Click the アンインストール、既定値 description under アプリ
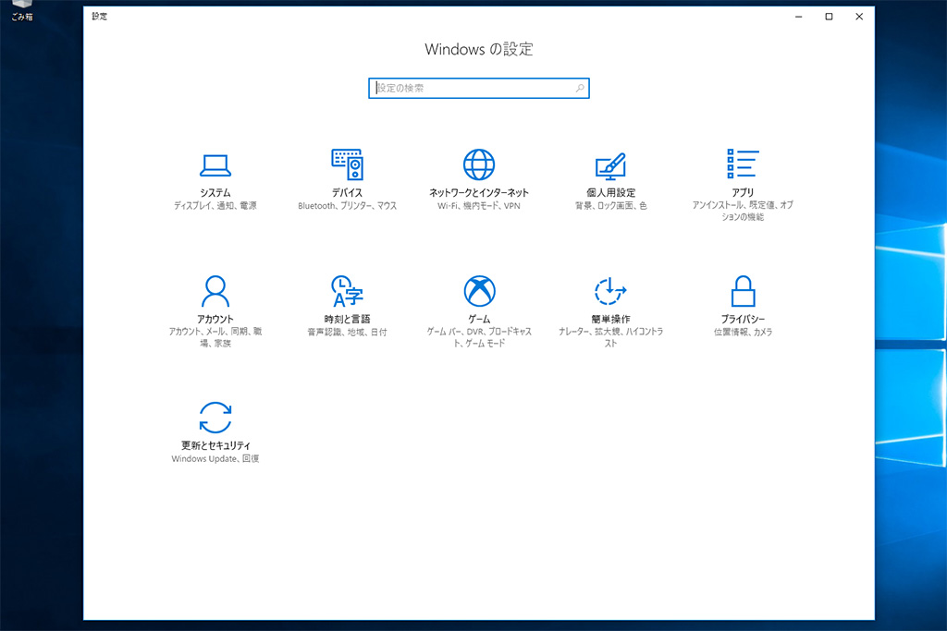Viewport: 947px width, 631px height. tap(743, 211)
